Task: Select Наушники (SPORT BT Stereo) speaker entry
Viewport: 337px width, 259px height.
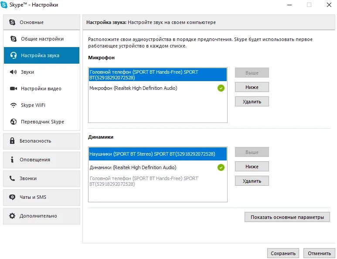Action: coord(158,154)
